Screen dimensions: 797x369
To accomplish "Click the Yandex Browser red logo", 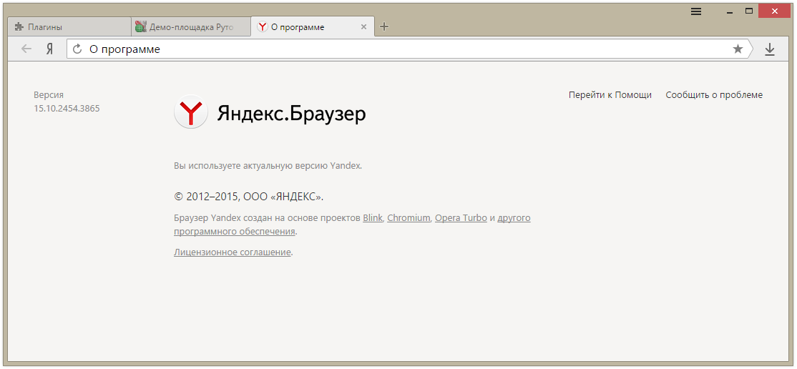I will tap(191, 113).
